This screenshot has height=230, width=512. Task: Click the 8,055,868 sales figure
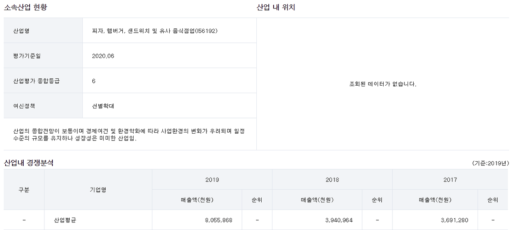point(218,220)
